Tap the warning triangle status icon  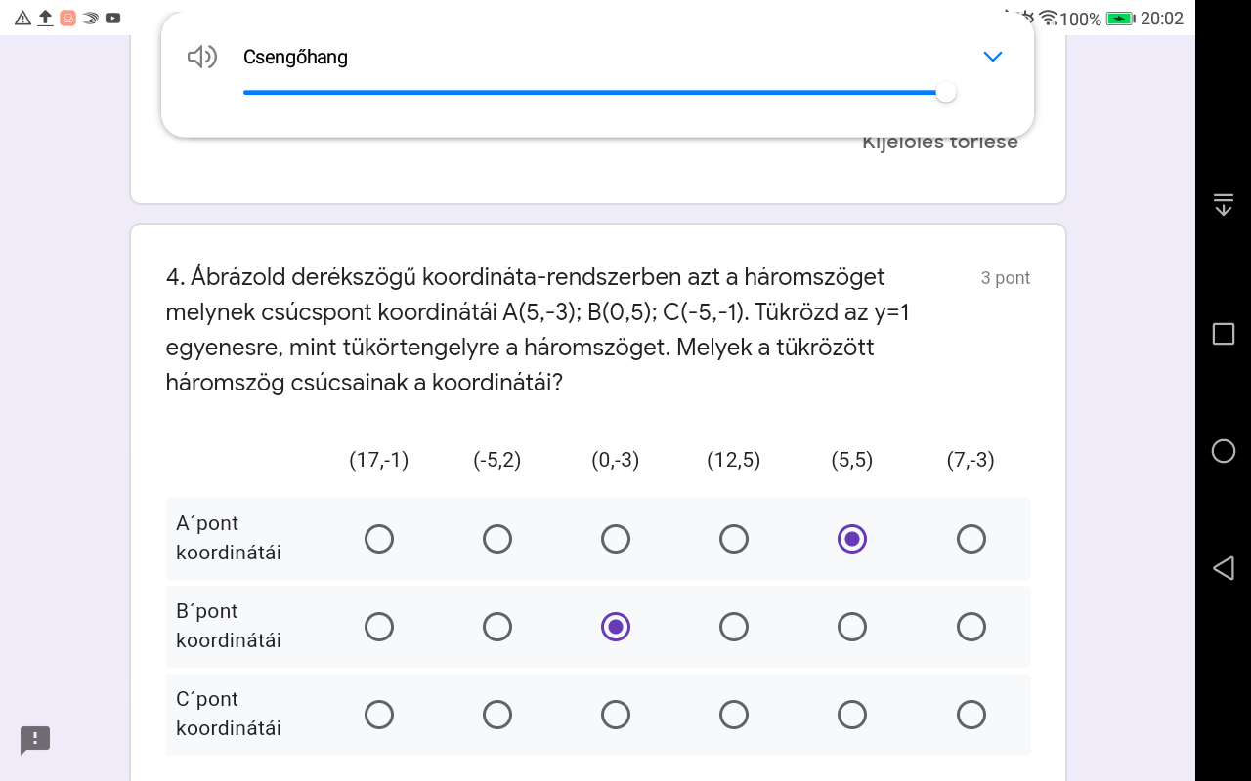pos(23,18)
